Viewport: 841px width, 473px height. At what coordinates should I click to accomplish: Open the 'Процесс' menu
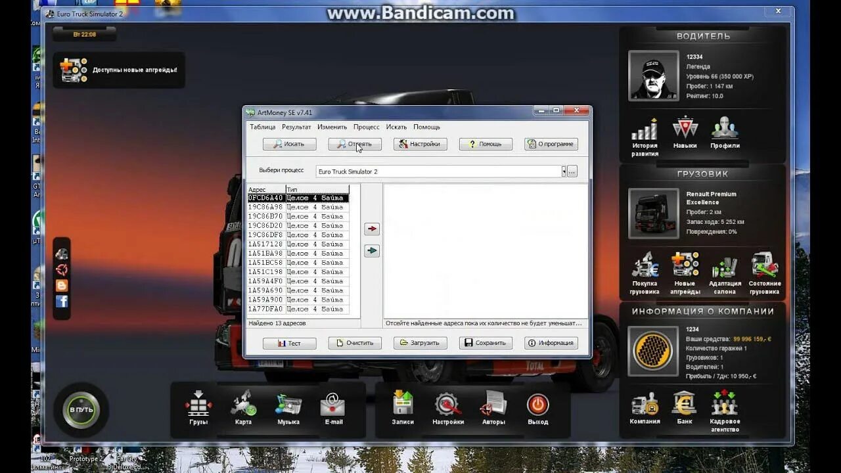tap(367, 127)
